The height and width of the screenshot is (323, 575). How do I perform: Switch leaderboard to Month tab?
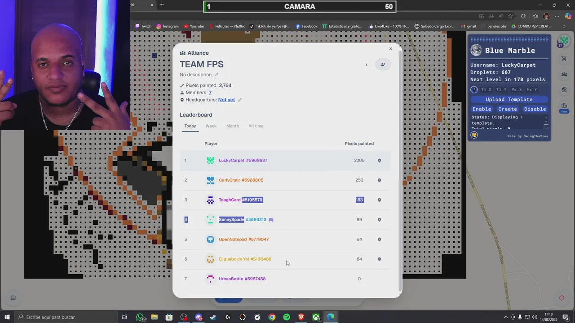(x=232, y=126)
